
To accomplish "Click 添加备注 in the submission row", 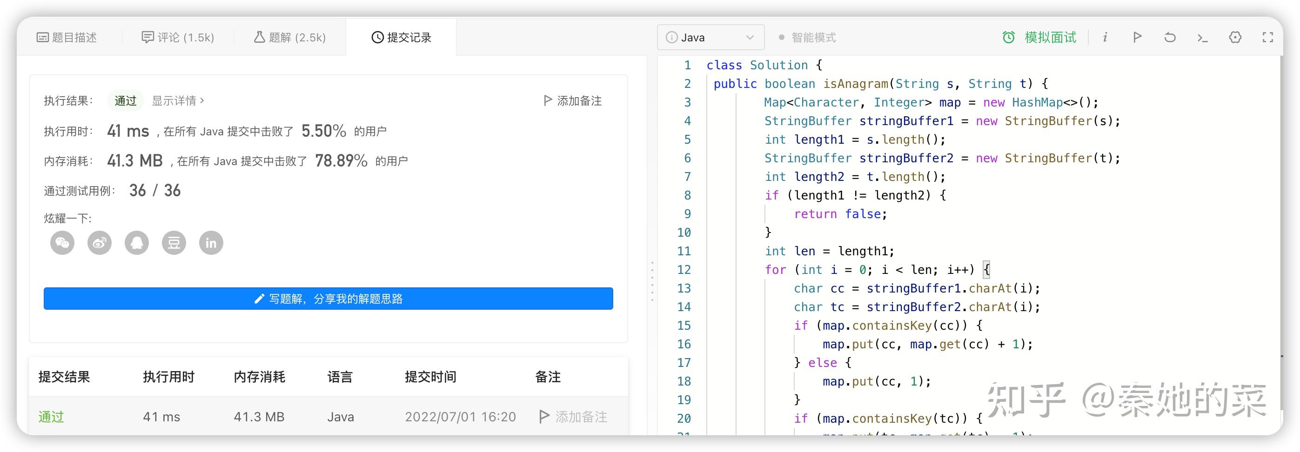I will point(573,417).
